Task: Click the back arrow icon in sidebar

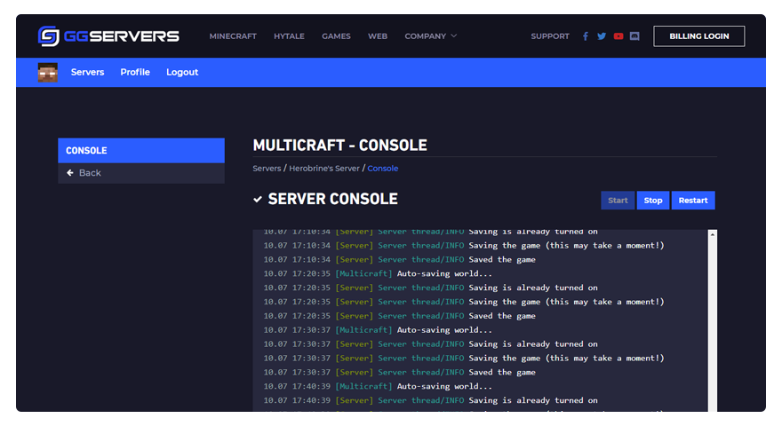Action: coord(70,173)
